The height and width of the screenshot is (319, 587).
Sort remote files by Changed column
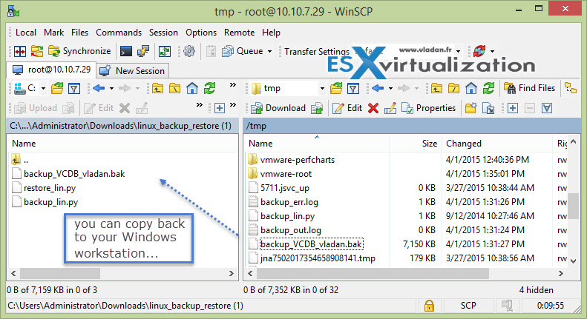(496, 144)
